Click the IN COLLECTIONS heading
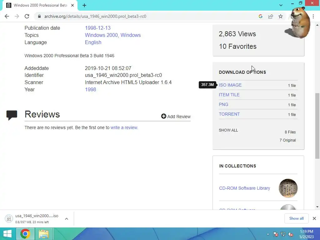The height and width of the screenshot is (240, 320). coord(237,166)
